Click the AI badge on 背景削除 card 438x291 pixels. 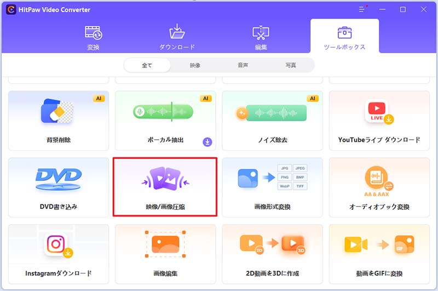point(99,99)
